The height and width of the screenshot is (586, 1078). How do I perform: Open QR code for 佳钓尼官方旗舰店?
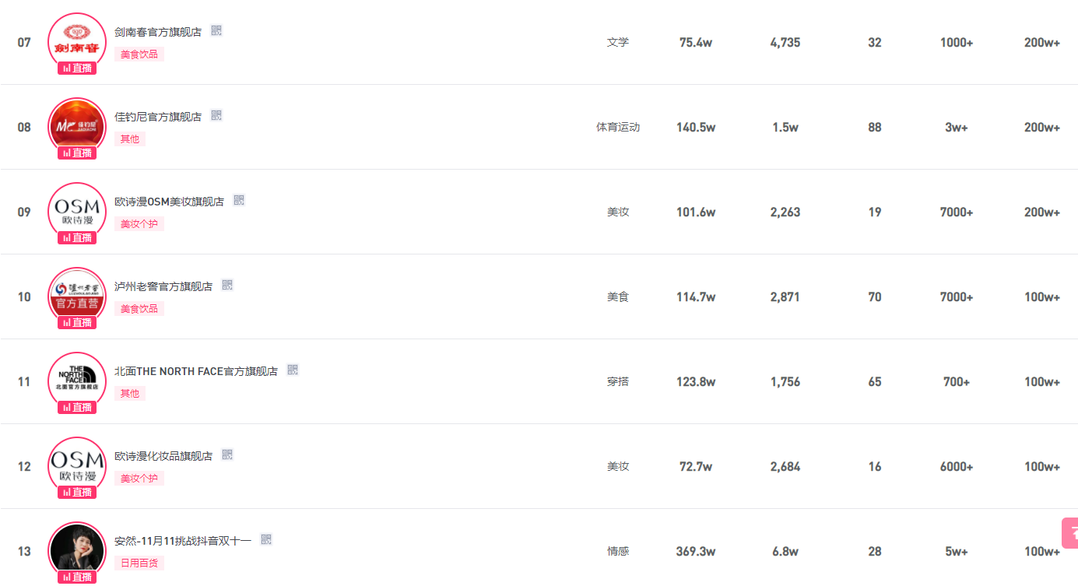216,116
